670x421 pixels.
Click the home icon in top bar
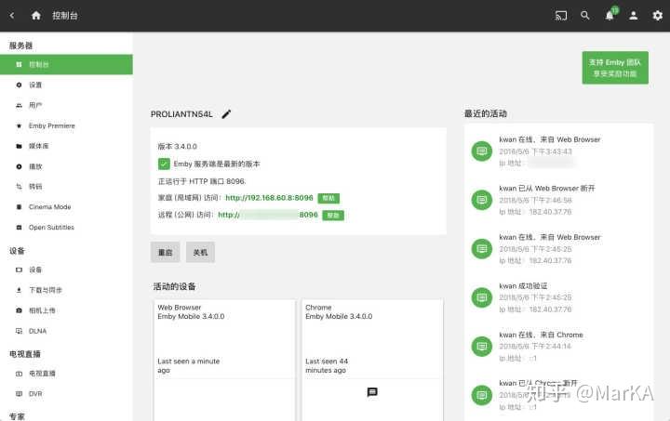tap(36, 16)
